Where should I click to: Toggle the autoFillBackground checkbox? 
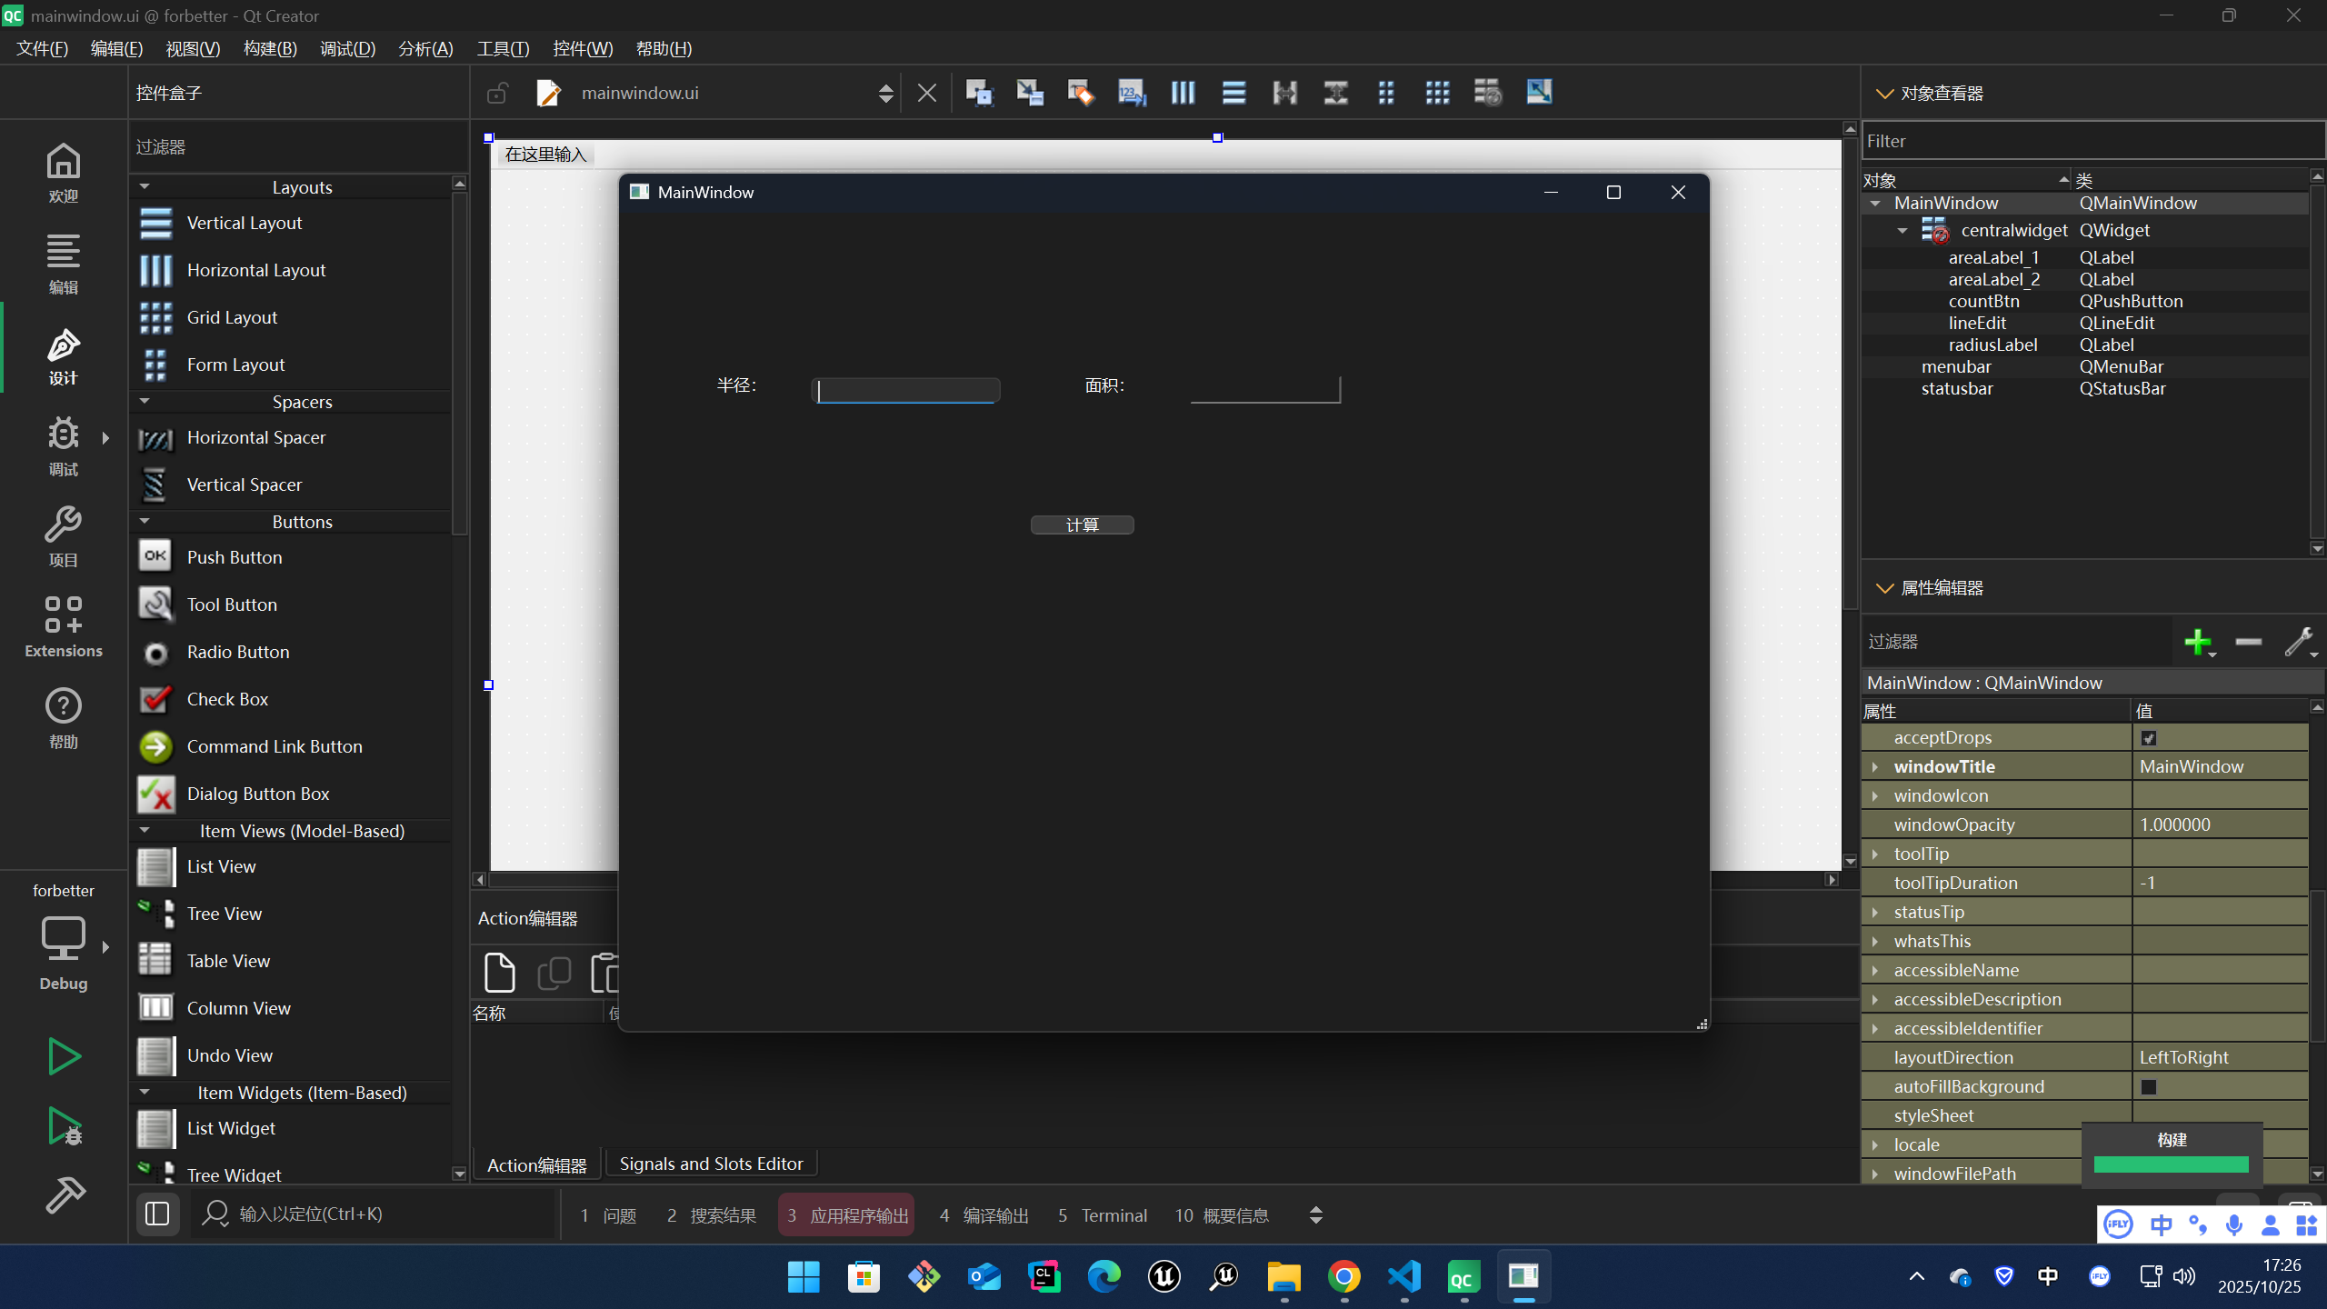2149,1087
